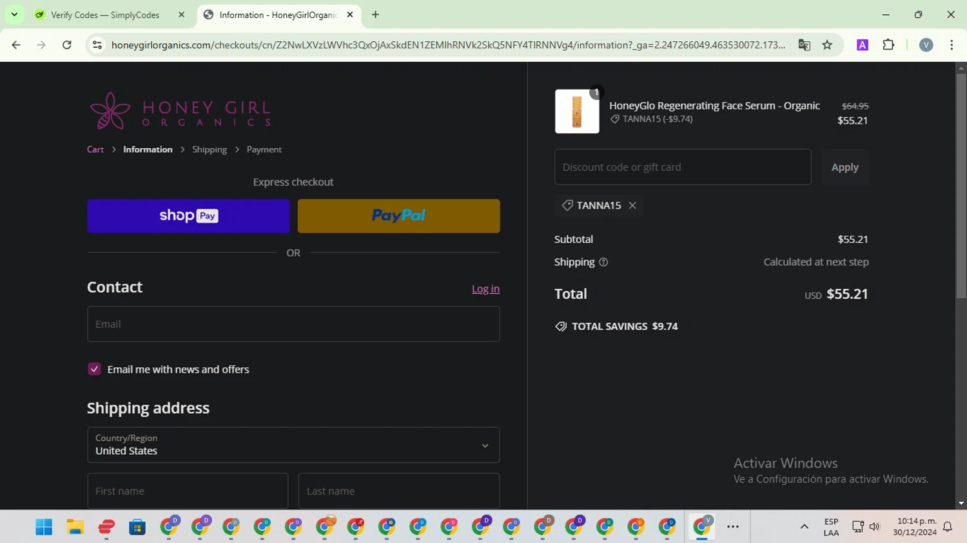Close the Information - HoneyGirlOrganics tab
The height and width of the screenshot is (543, 967).
click(350, 15)
